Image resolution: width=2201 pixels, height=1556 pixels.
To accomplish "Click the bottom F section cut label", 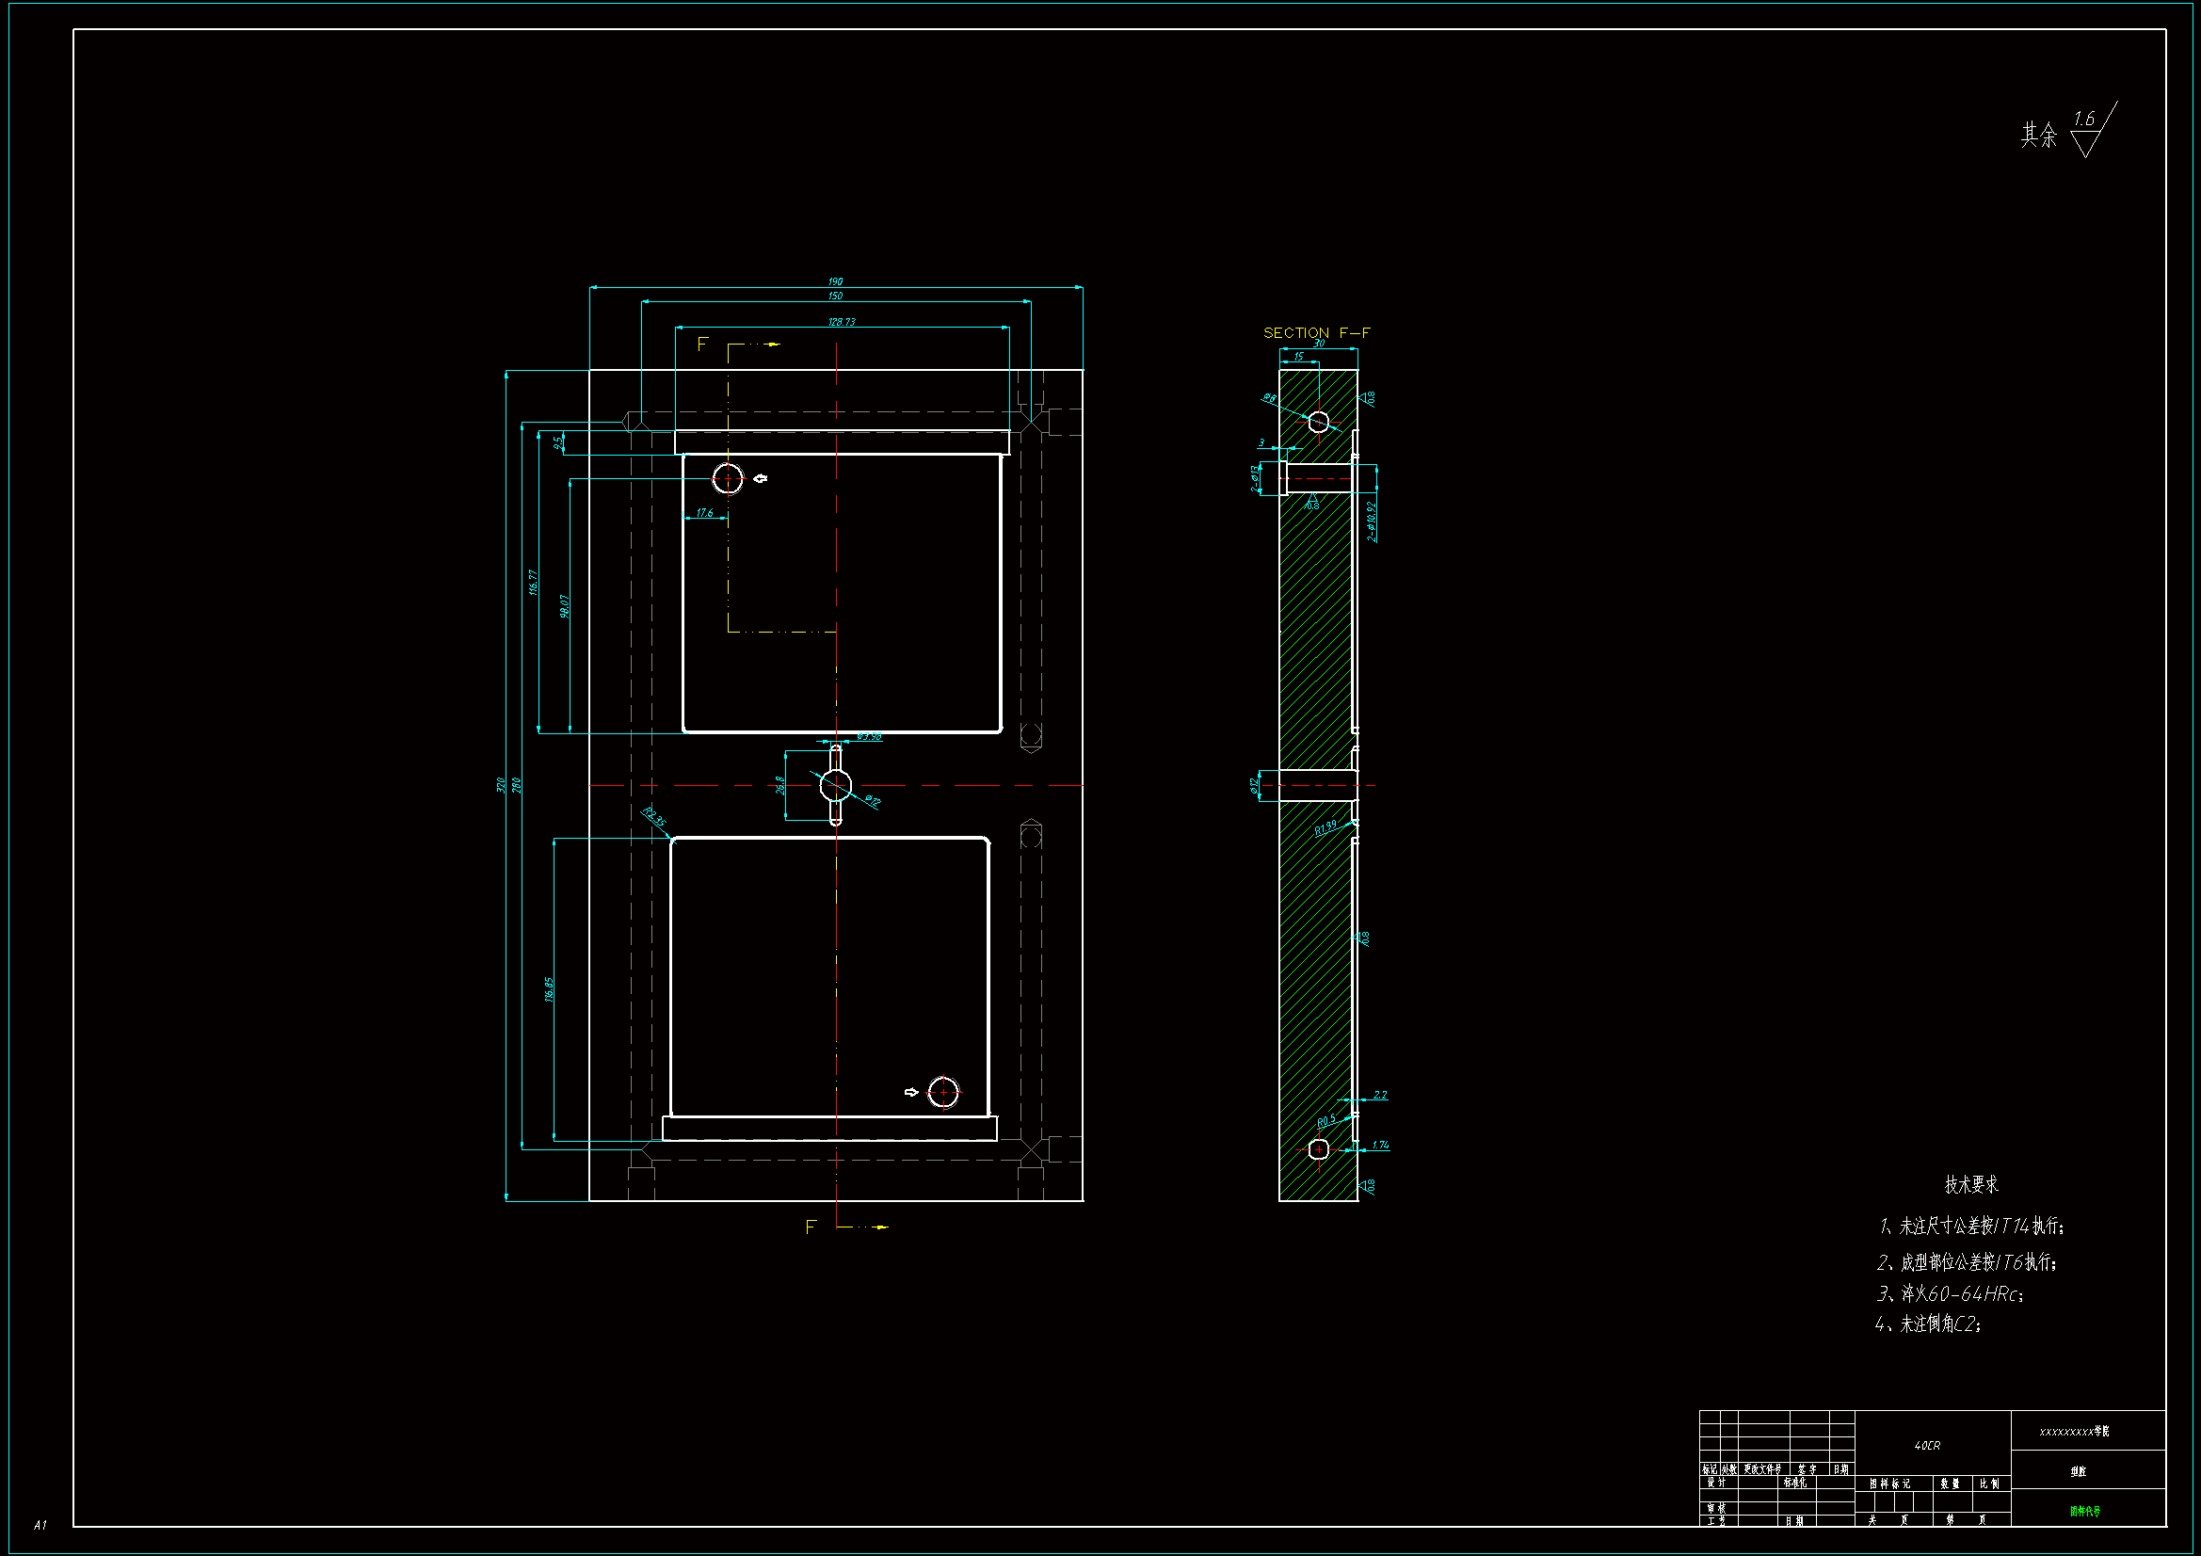I will pos(810,1227).
